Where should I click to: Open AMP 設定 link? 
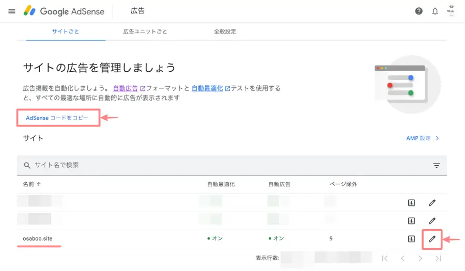418,138
